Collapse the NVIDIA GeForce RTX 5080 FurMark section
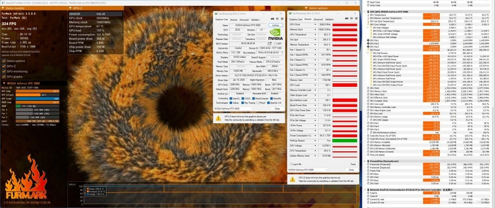 coord(4,84)
